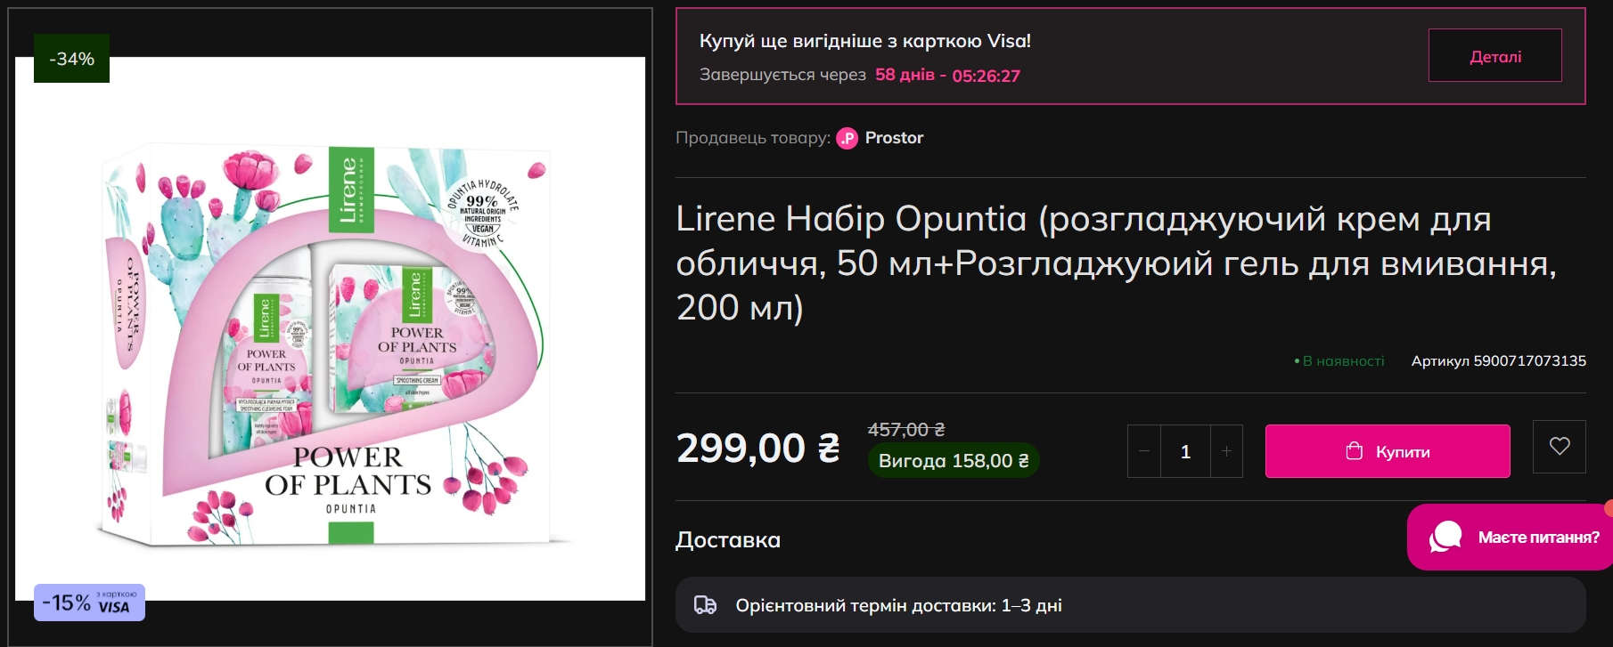Open Visa promo via Деталі button
Viewport: 1613px width, 647px height.
point(1494,56)
